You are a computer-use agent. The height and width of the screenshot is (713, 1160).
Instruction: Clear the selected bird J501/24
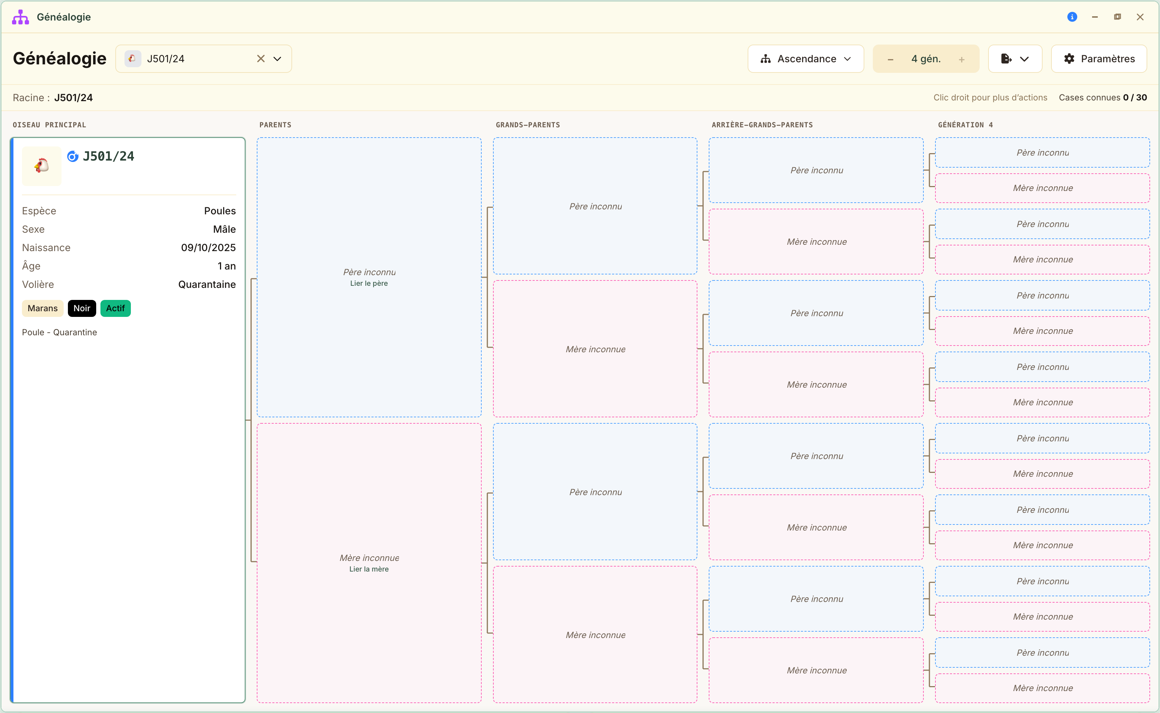pyautogui.click(x=261, y=58)
